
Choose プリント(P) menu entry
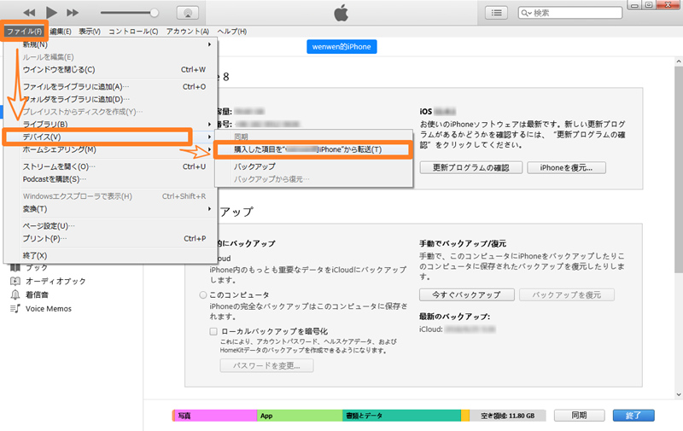point(111,239)
